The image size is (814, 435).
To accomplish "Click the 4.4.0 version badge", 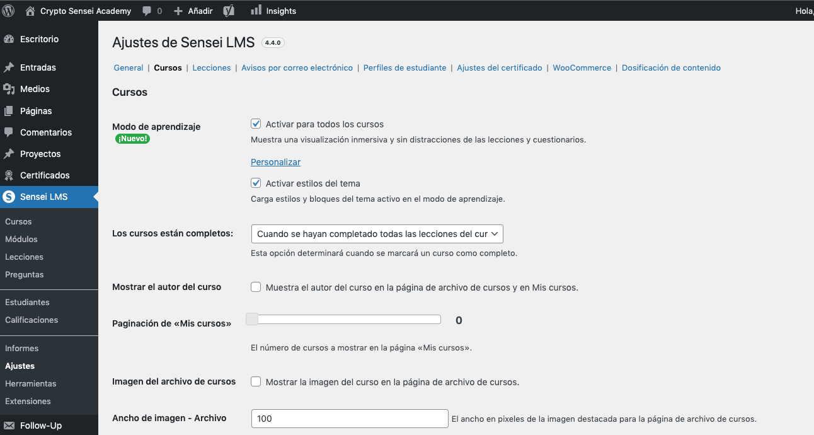I will [x=273, y=43].
